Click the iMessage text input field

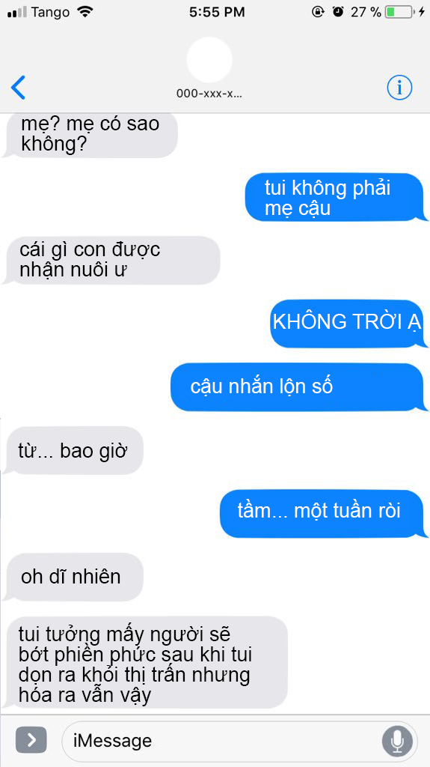pos(239,741)
